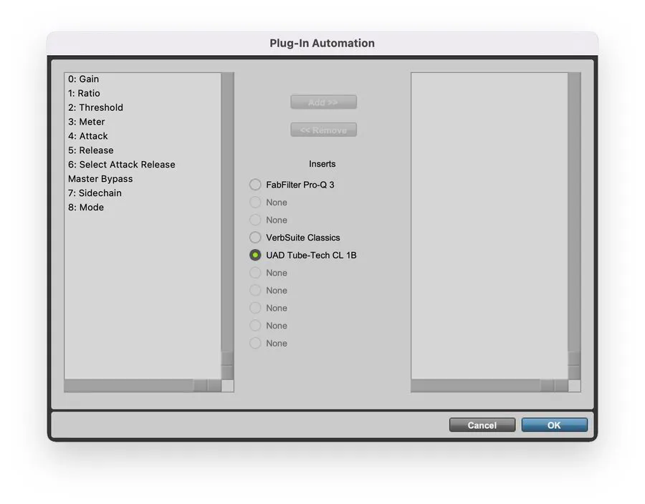Viewport: 645px width, 504px height.
Task: Select the Mode parameter
Action: tap(86, 207)
